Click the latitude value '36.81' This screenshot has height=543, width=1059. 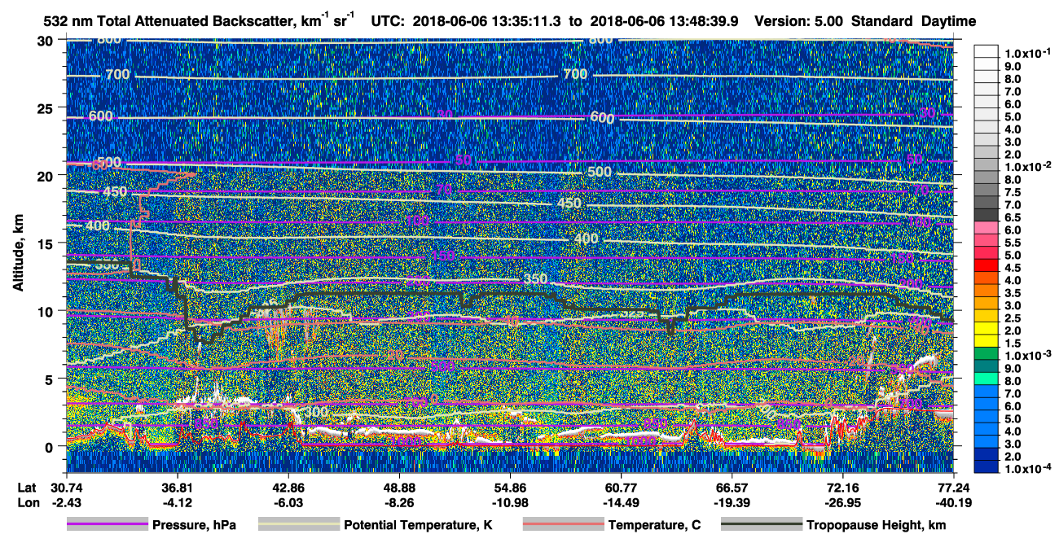point(178,486)
